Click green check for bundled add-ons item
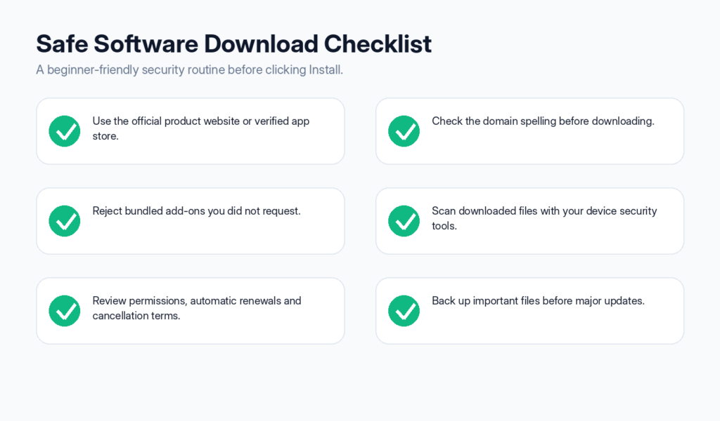The width and height of the screenshot is (720, 421). click(x=65, y=221)
